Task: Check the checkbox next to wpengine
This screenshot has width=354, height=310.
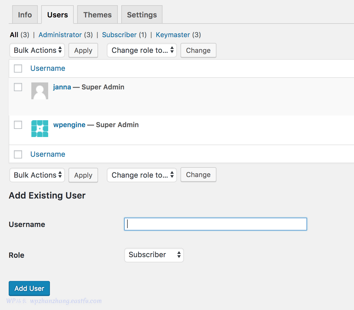Action: click(x=18, y=125)
